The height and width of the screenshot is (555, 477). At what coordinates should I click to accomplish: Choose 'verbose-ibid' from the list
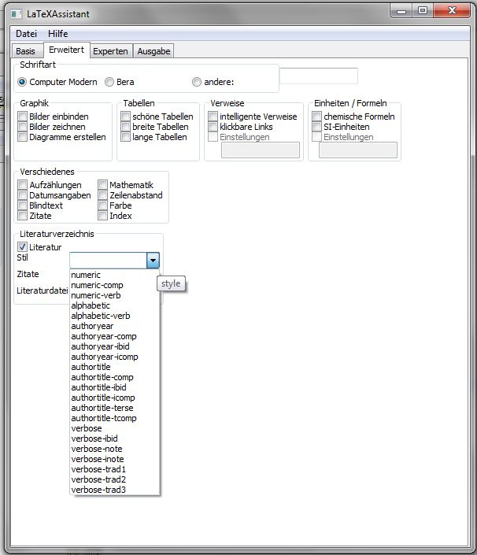[x=115, y=439]
